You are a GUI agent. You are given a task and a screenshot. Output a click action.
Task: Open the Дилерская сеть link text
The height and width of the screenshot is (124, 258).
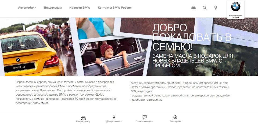coord(114,122)
